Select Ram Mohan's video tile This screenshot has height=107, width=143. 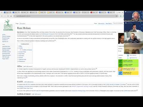[x=133, y=38]
